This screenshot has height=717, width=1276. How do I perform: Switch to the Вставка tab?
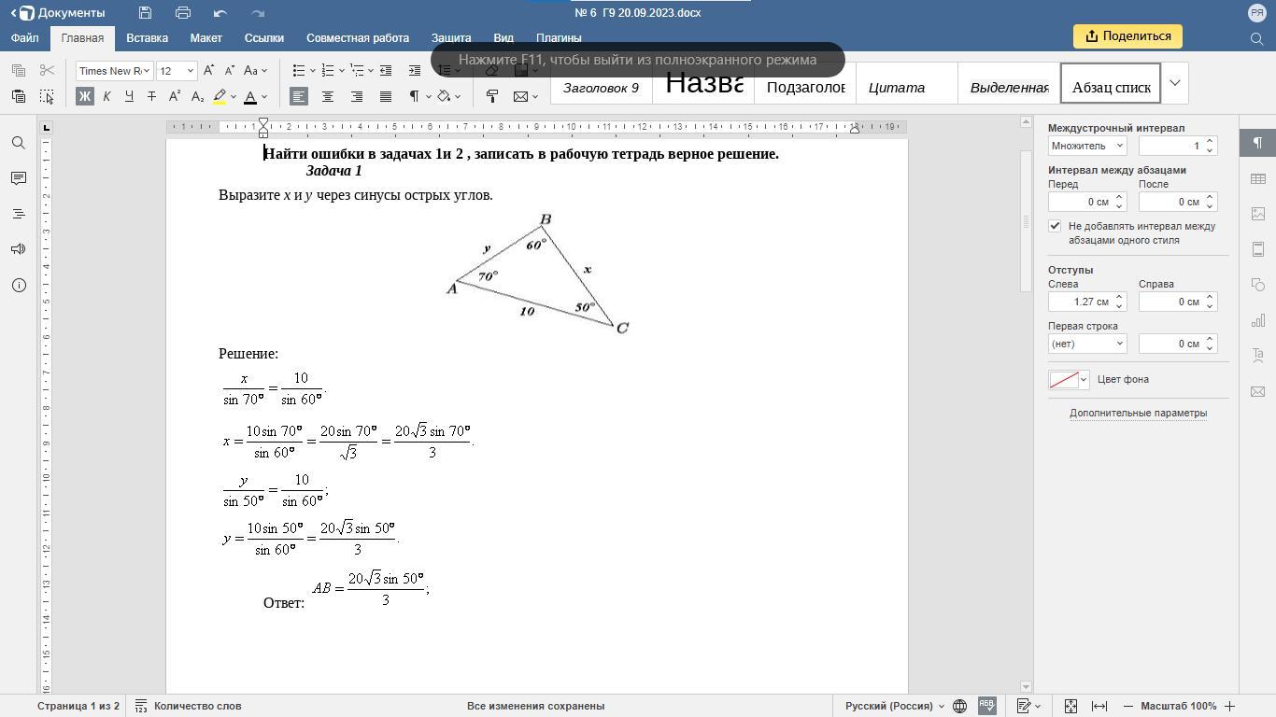point(148,38)
